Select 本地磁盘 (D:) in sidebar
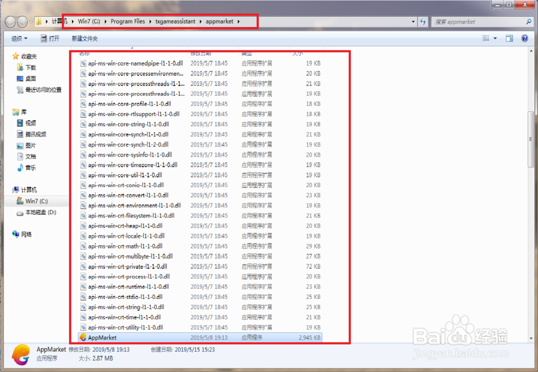538x372 pixels. click(x=37, y=212)
